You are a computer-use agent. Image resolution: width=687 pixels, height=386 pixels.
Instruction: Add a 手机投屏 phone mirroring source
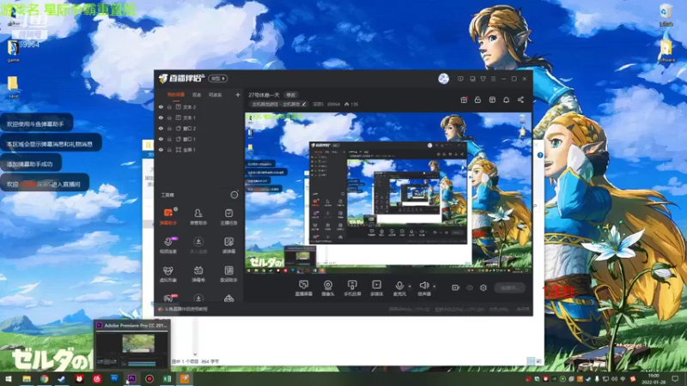coord(352,288)
